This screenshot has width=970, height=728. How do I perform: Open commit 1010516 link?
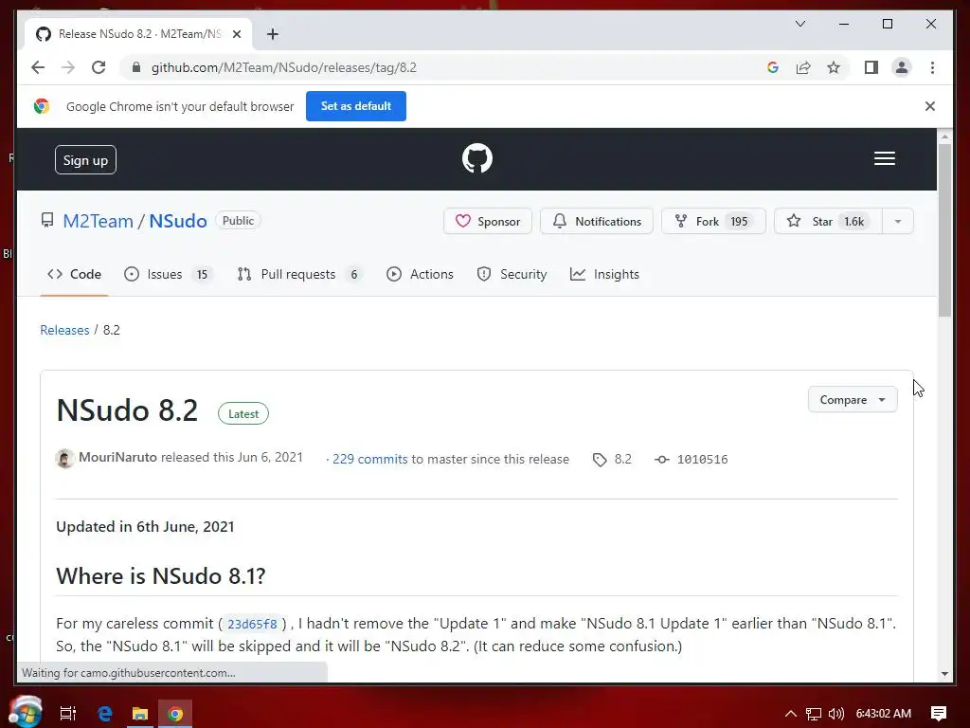coord(692,460)
